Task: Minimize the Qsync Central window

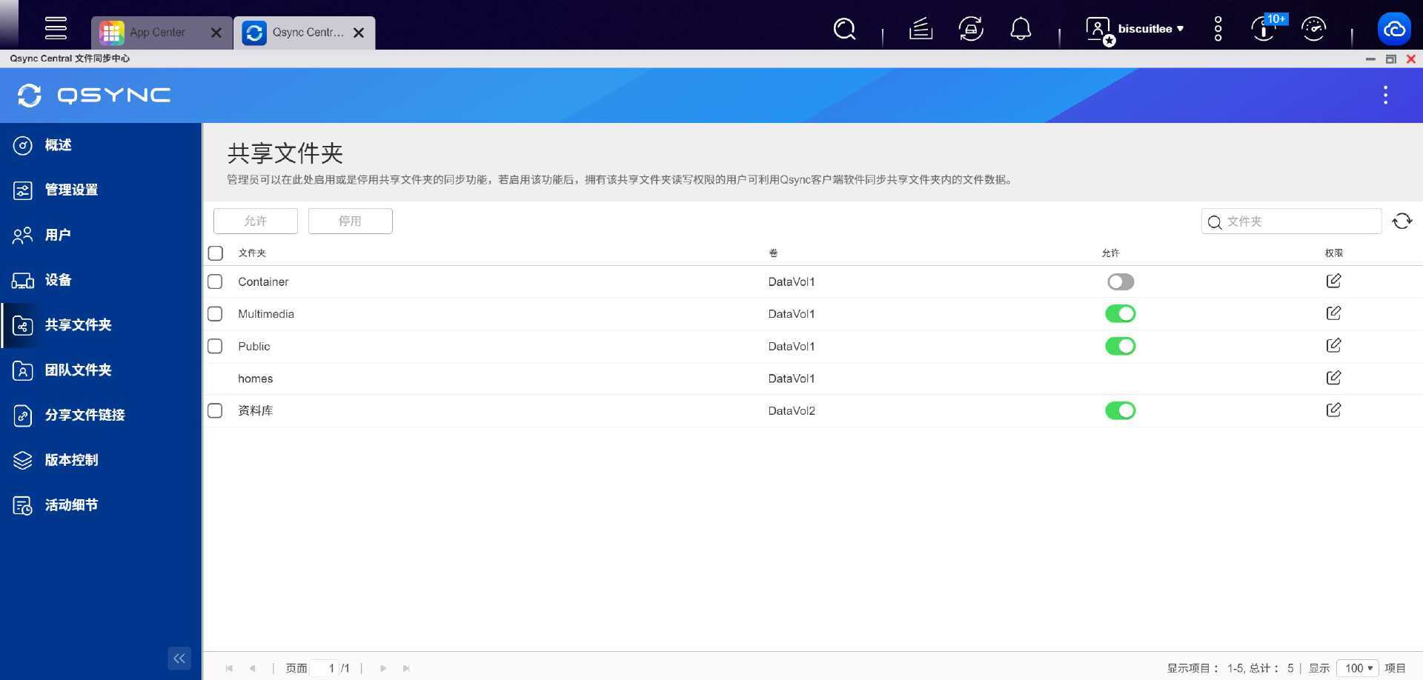Action: (1370, 59)
